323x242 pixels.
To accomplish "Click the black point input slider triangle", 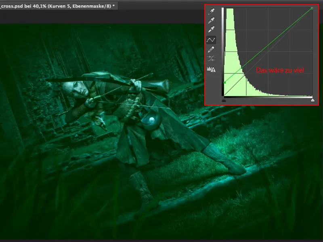I will (224, 100).
